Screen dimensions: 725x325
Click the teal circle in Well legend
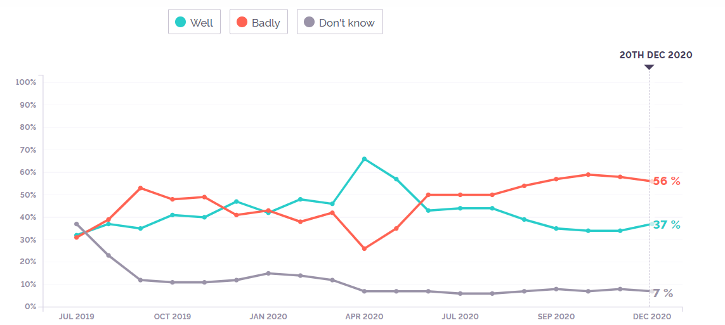tap(181, 22)
